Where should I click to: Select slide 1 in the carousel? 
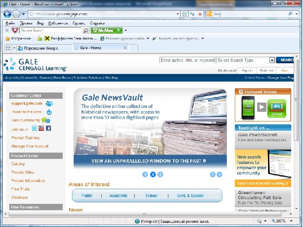[145, 174]
